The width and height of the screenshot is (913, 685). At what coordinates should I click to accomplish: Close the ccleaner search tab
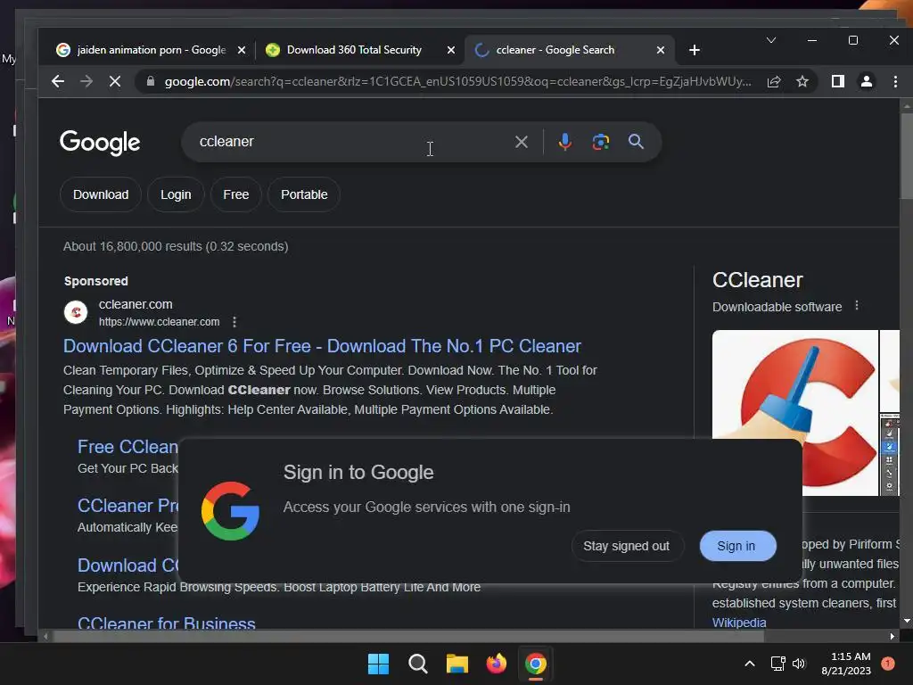coord(661,50)
